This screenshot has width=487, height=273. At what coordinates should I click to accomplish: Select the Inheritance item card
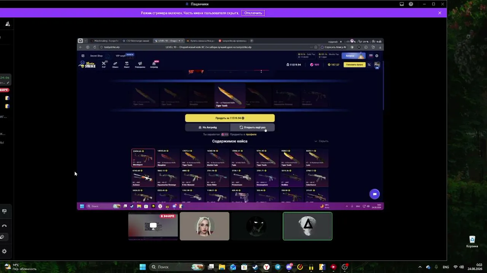point(317,178)
